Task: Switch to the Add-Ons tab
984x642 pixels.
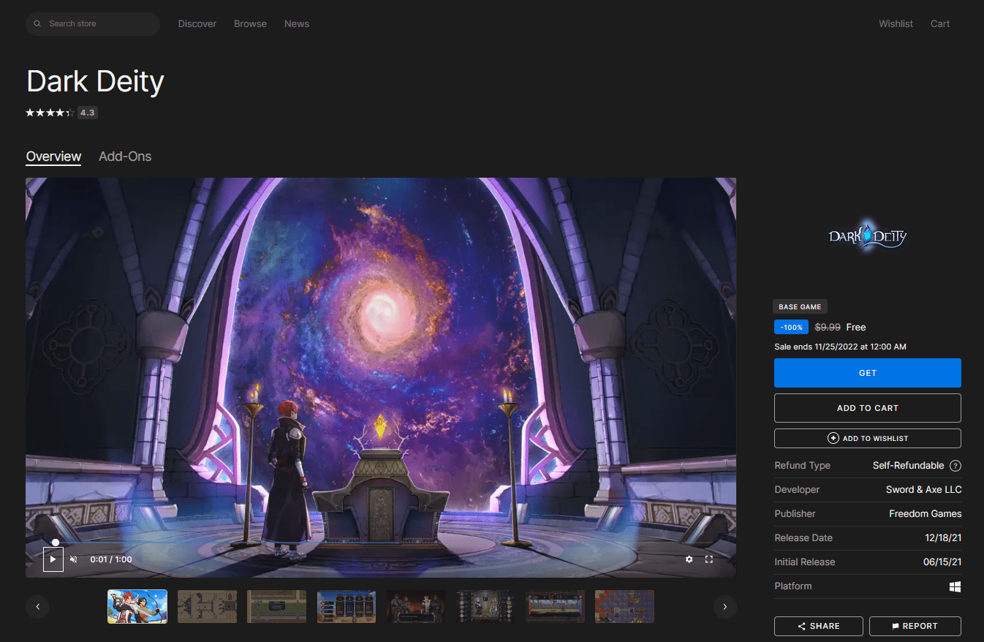Action: (125, 156)
